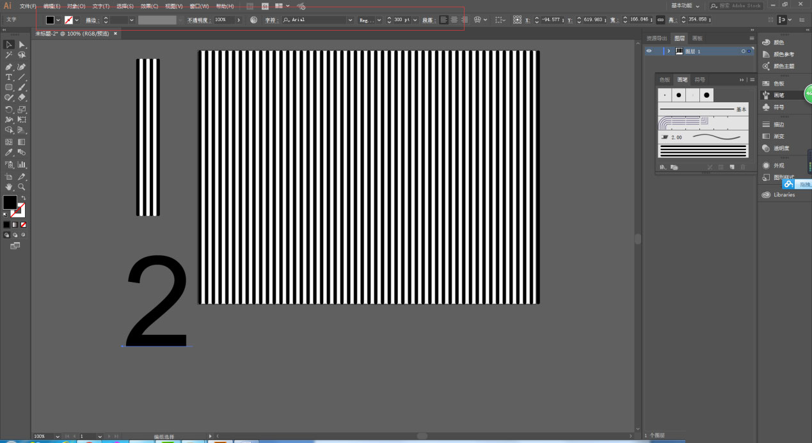This screenshot has width=812, height=443.
Task: Switch to the 画板 tab
Action: coord(697,38)
